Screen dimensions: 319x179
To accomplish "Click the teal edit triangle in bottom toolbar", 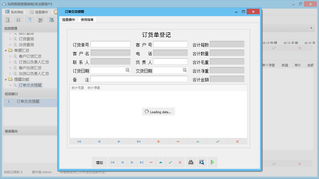I will [161, 162].
